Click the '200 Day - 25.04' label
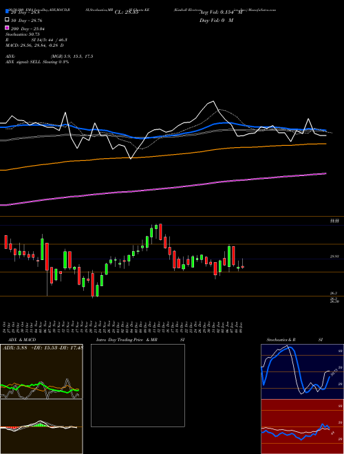This screenshot has width=344, height=454. pos(28,29)
